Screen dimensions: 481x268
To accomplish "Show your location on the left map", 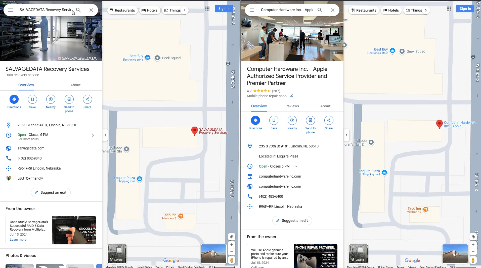I will (232, 237).
